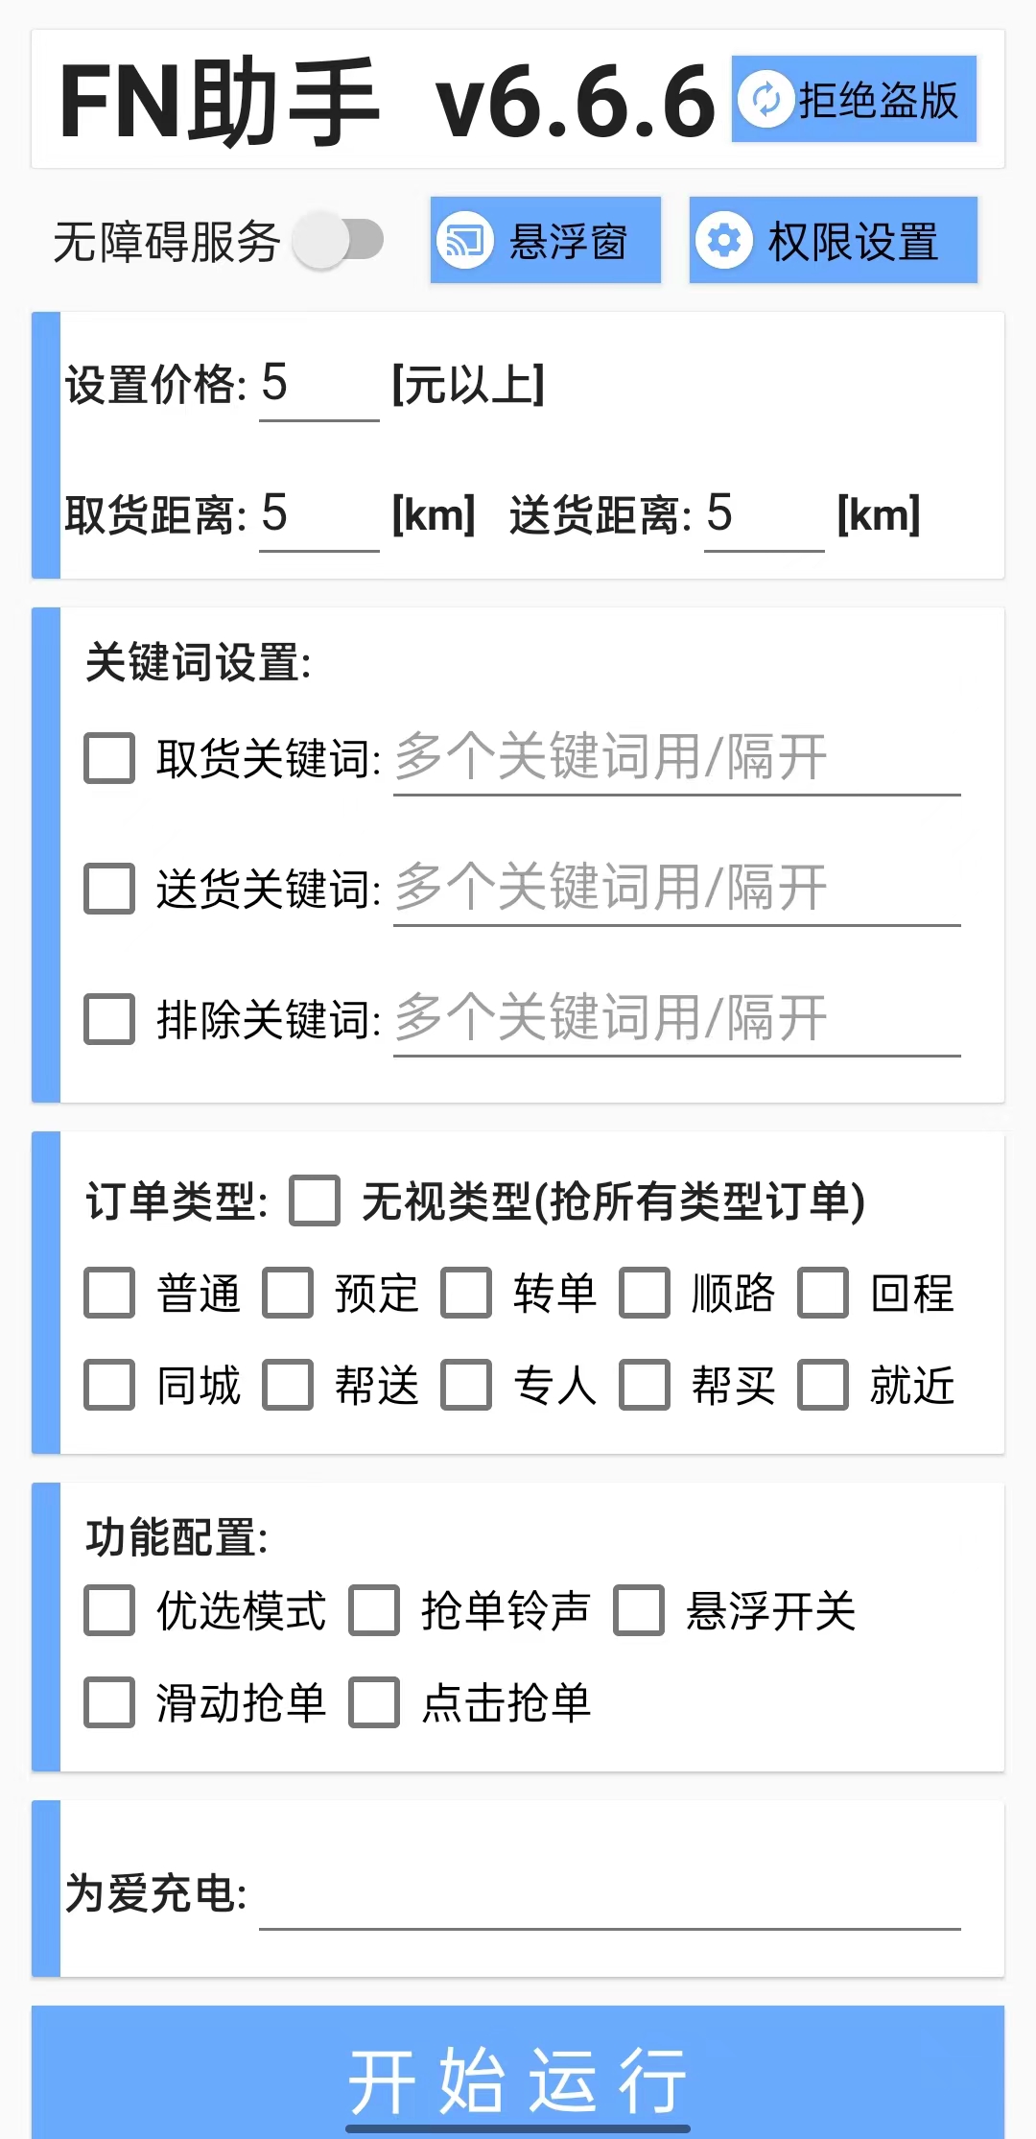Screen dimensions: 1036x2139
Task: Check the 抢单铃声 option
Action: [374, 1610]
